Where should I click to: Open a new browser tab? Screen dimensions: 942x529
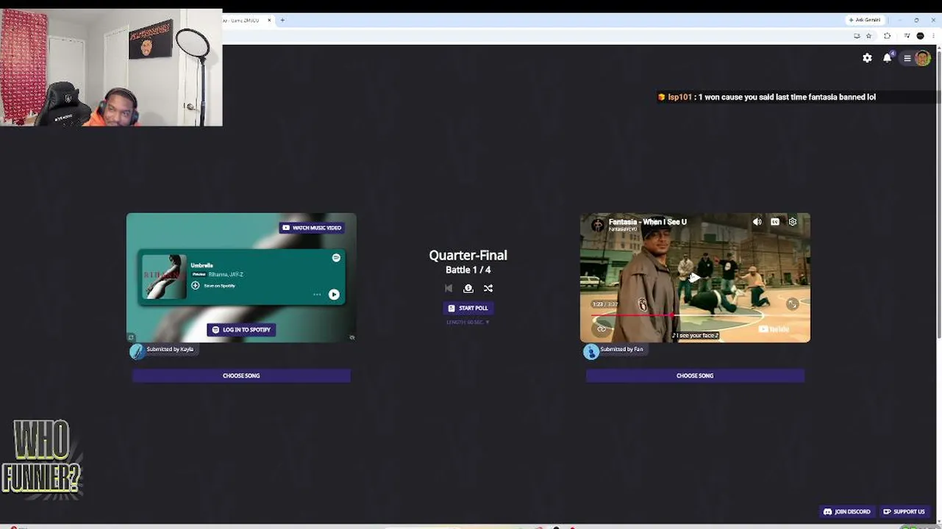click(282, 20)
